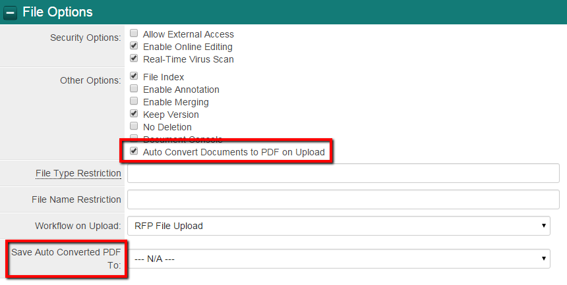Click the Save Auto Converted PDF To label
This screenshot has width=567, height=285.
coord(66,259)
